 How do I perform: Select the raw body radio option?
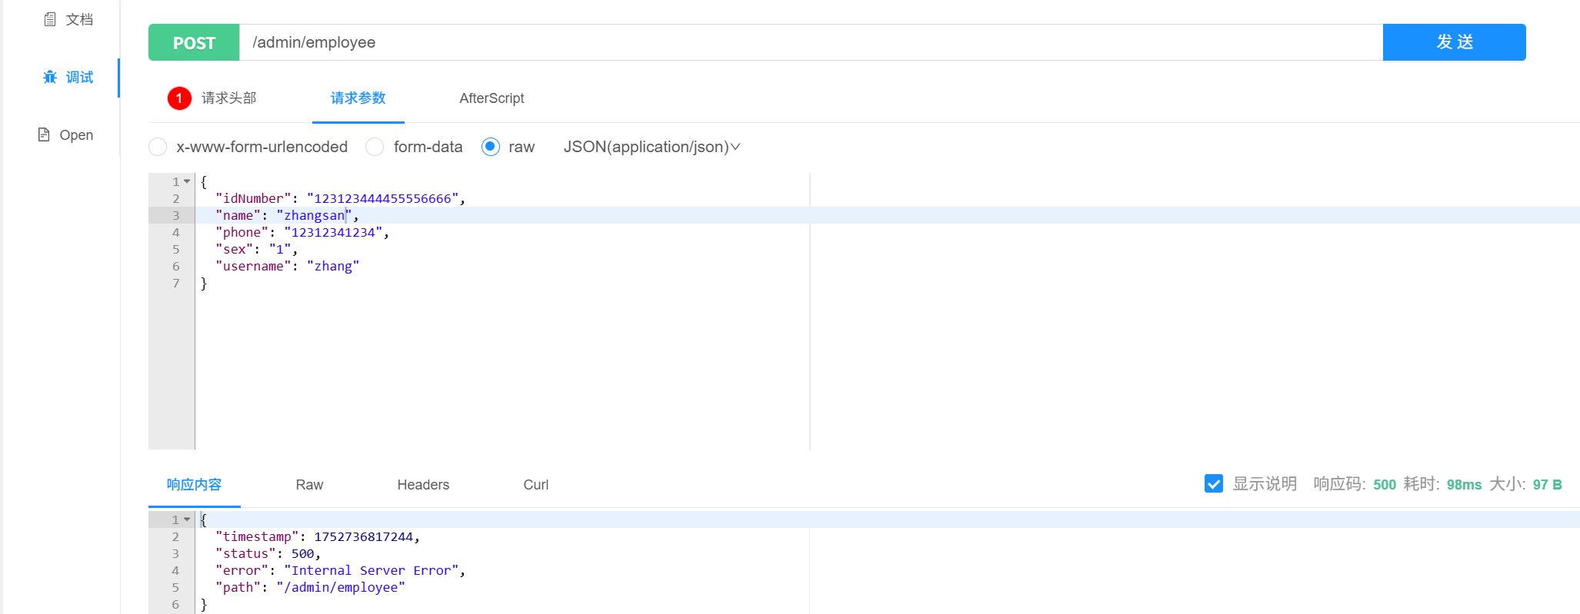click(490, 147)
